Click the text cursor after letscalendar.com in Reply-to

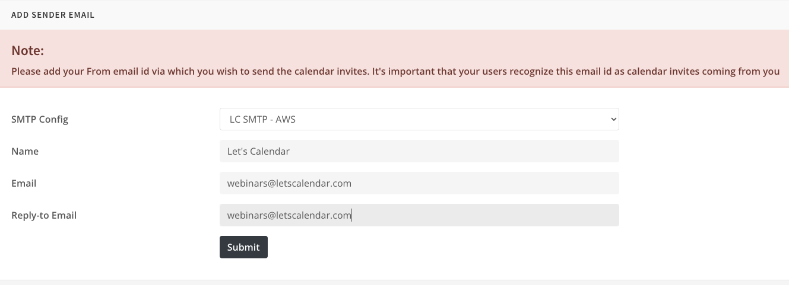click(x=352, y=215)
